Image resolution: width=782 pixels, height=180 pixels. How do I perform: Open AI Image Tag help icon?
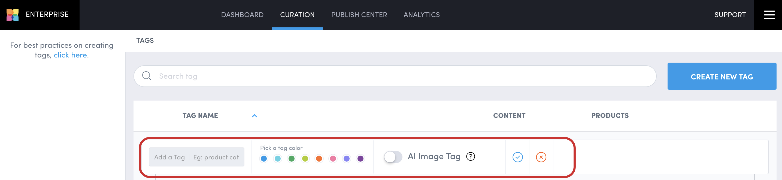click(x=471, y=156)
